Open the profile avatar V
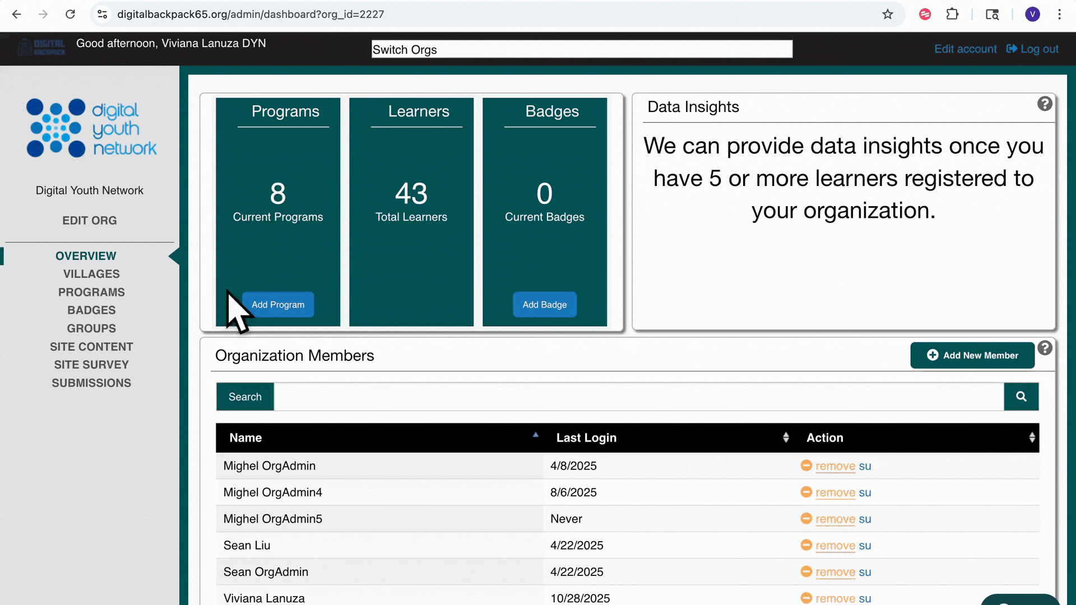 tap(1033, 14)
